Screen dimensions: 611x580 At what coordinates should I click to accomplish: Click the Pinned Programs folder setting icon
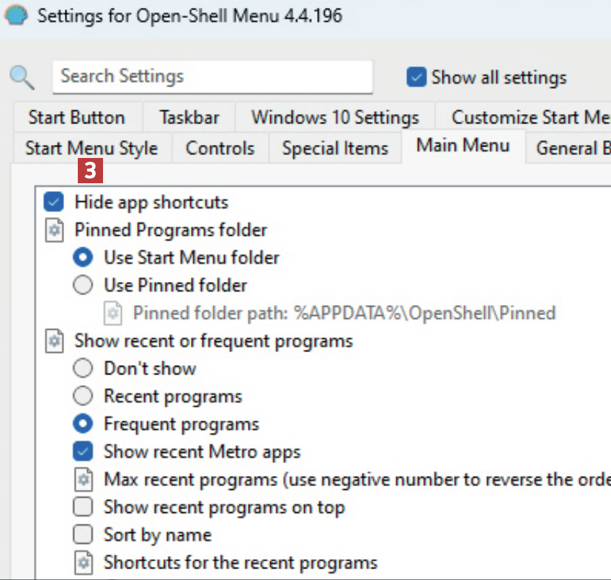54,230
